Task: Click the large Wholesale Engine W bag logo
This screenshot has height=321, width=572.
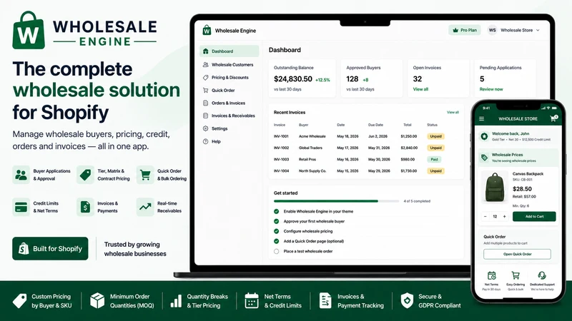Action: (29, 30)
